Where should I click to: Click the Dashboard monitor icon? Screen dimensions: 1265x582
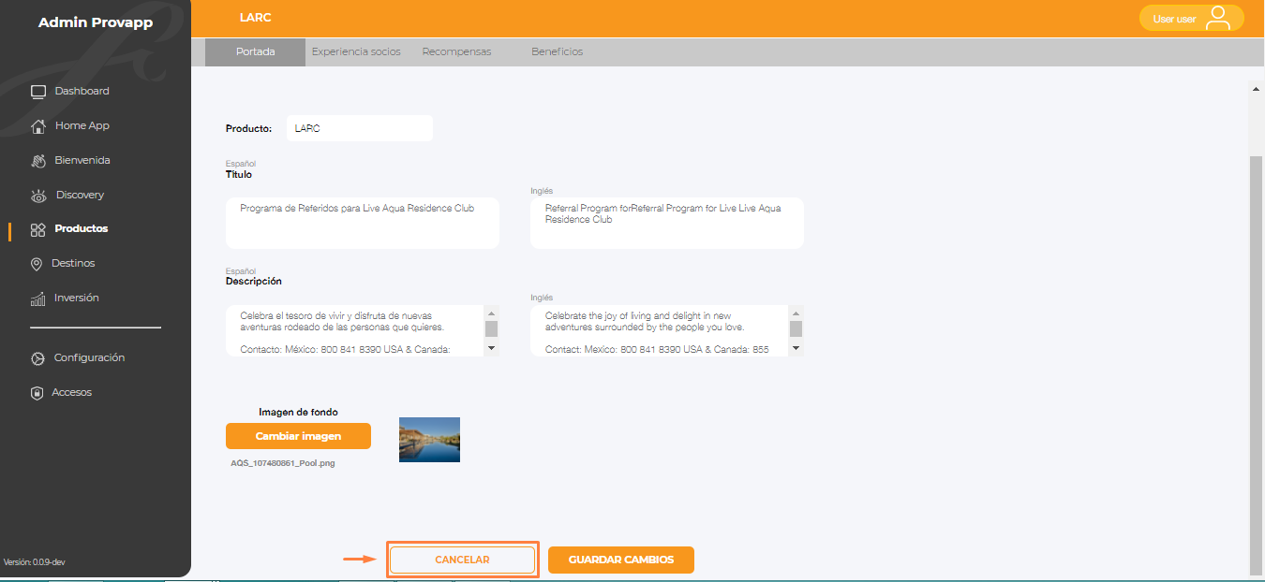pos(38,92)
